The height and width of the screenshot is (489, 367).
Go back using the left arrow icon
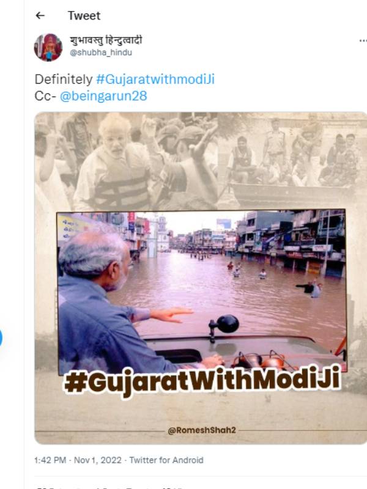[40, 15]
